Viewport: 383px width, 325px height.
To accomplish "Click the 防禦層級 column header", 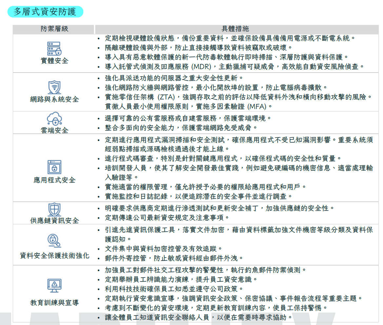I will coord(53,29).
